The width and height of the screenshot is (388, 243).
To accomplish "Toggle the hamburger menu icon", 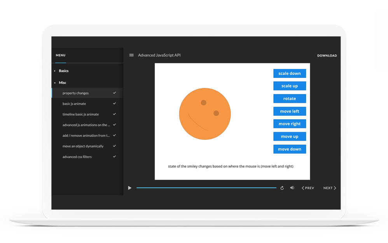I will click(x=131, y=55).
